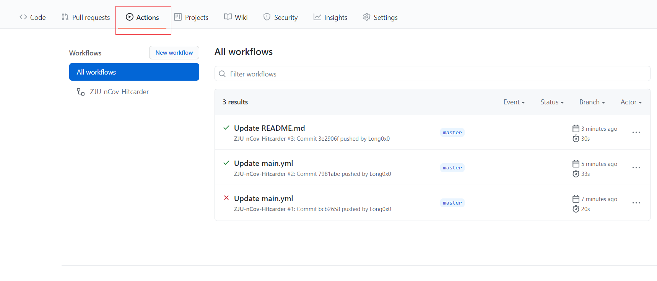Click the success check icon on run #2
This screenshot has width=657, height=281.
[226, 163]
